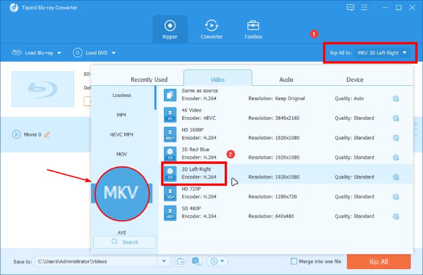Toggle the hardware acceleration chip icon
This screenshot has height=275, width=423.
click(x=196, y=261)
